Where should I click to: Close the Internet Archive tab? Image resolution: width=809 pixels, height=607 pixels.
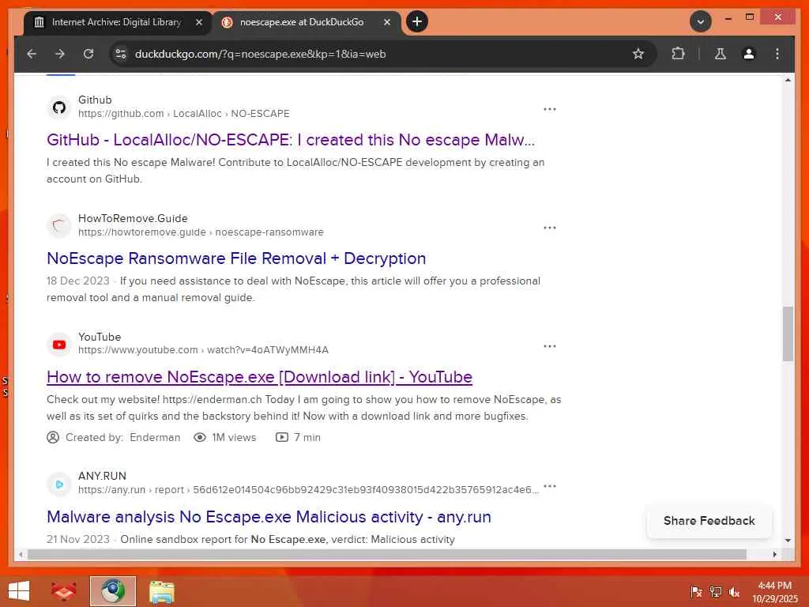click(x=199, y=22)
